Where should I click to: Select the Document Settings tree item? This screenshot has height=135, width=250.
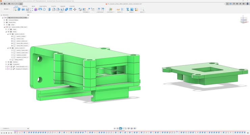pos(13,20)
